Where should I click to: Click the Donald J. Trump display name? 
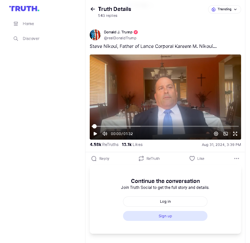[118, 32]
